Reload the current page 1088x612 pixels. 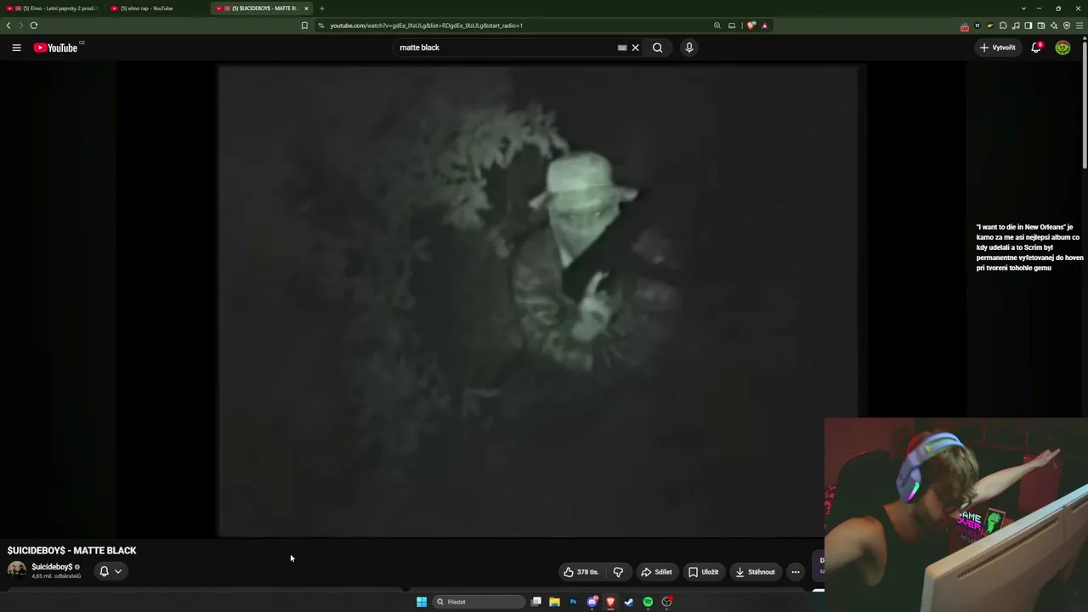pos(34,25)
